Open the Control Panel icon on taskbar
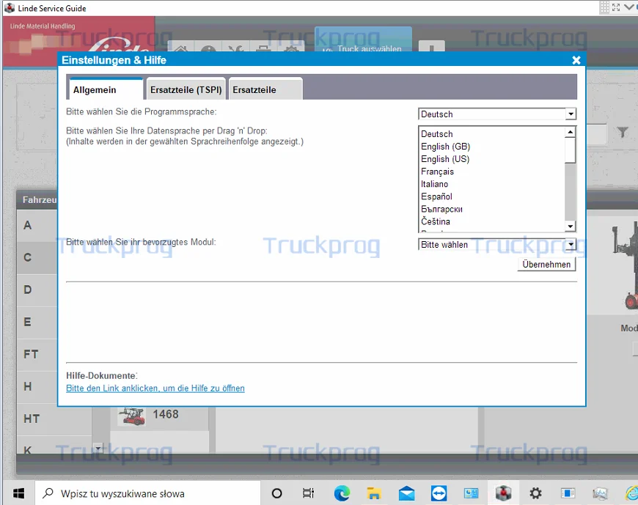The width and height of the screenshot is (638, 505). point(472,493)
